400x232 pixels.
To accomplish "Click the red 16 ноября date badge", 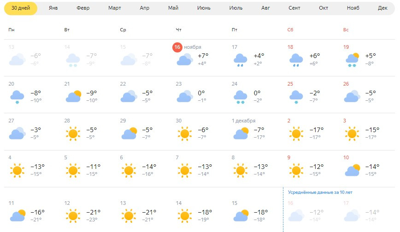I will point(177,47).
